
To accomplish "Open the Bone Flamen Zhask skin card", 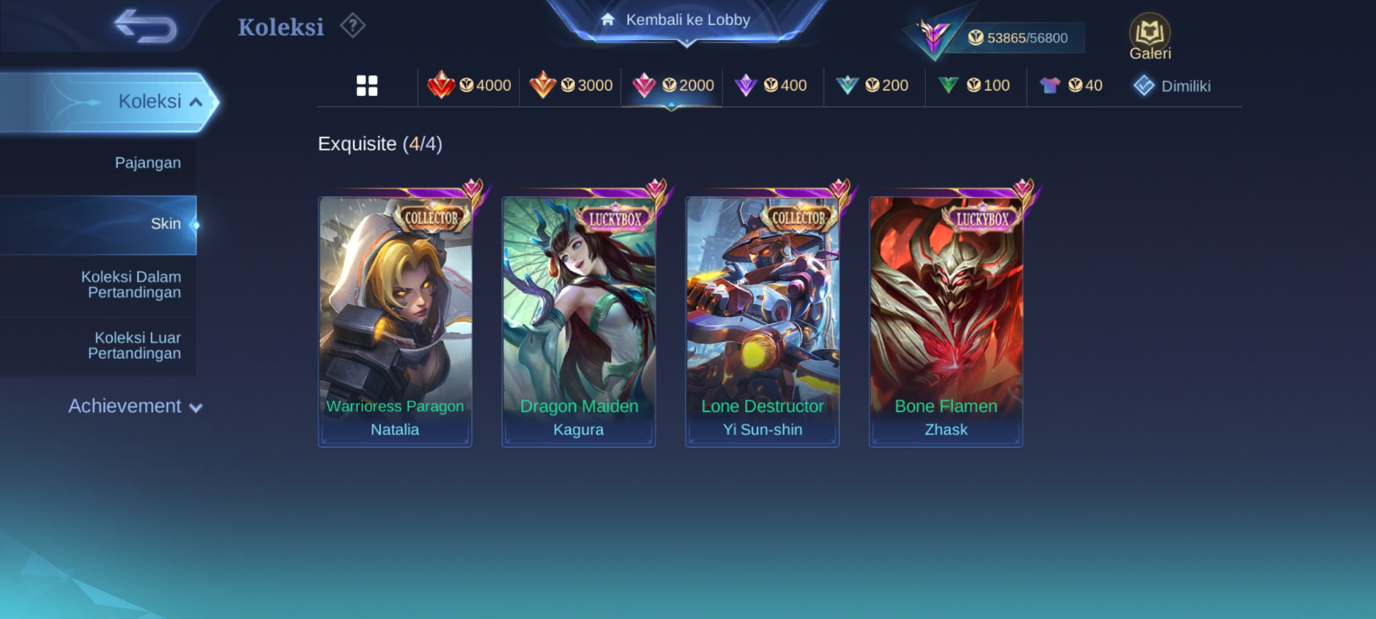I will [x=946, y=322].
